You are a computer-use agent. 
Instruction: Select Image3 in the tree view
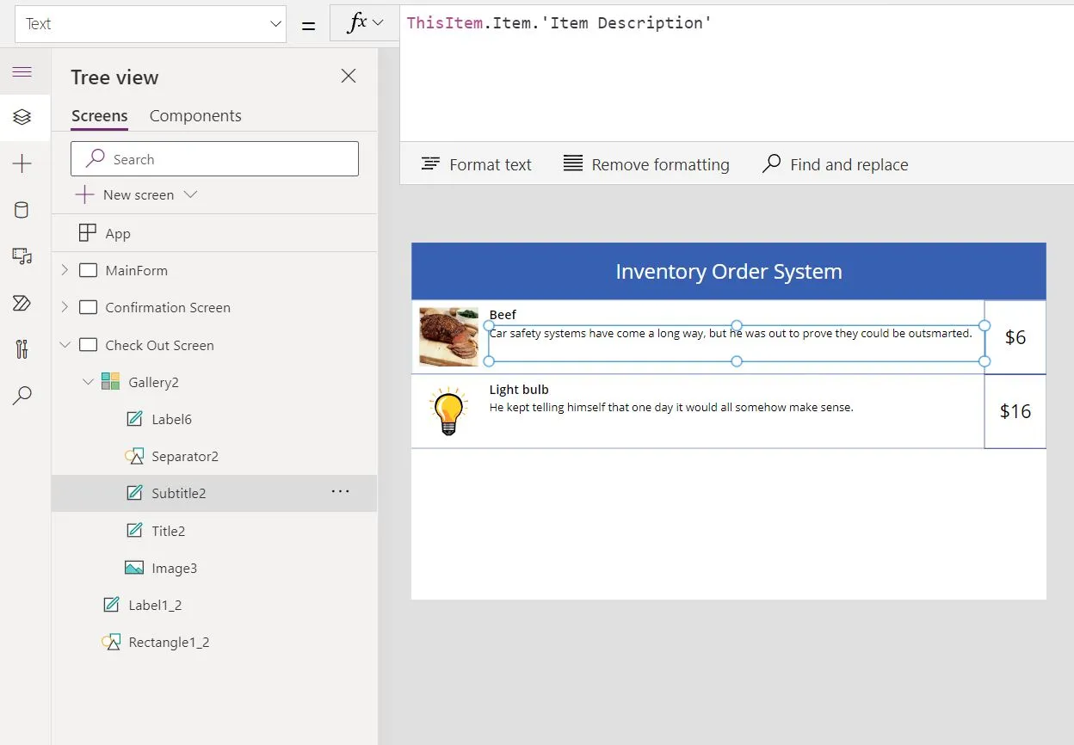point(174,568)
